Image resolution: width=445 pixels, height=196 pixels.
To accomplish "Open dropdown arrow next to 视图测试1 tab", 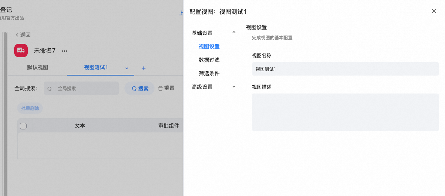I will tap(127, 68).
